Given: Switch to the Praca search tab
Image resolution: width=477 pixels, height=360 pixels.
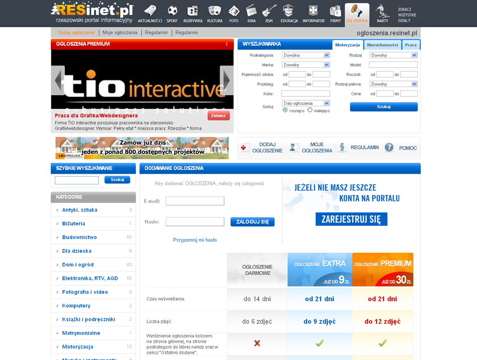Looking at the screenshot, I should [411, 45].
